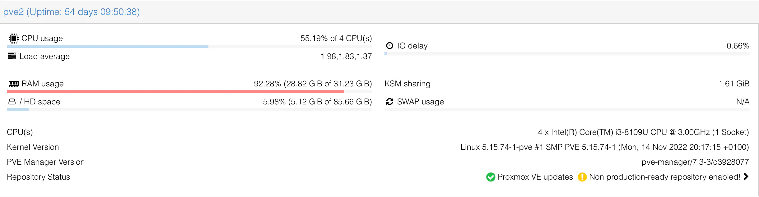759x197 pixels.
Task: Click the CPU usage chip icon
Action: pos(13,38)
